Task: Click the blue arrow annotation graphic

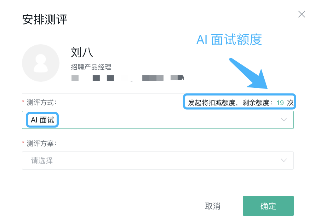Action: [249, 74]
